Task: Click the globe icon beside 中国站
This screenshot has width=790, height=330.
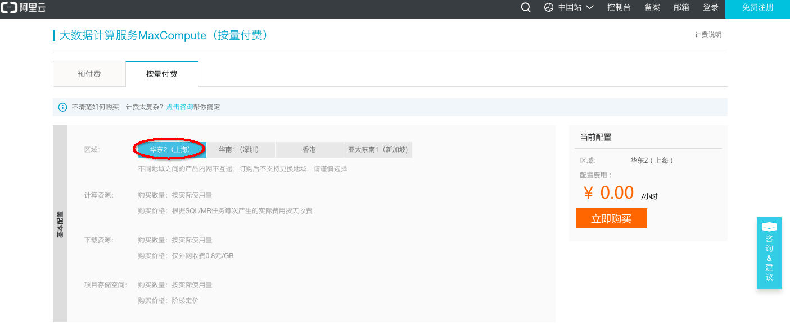Action: [549, 8]
